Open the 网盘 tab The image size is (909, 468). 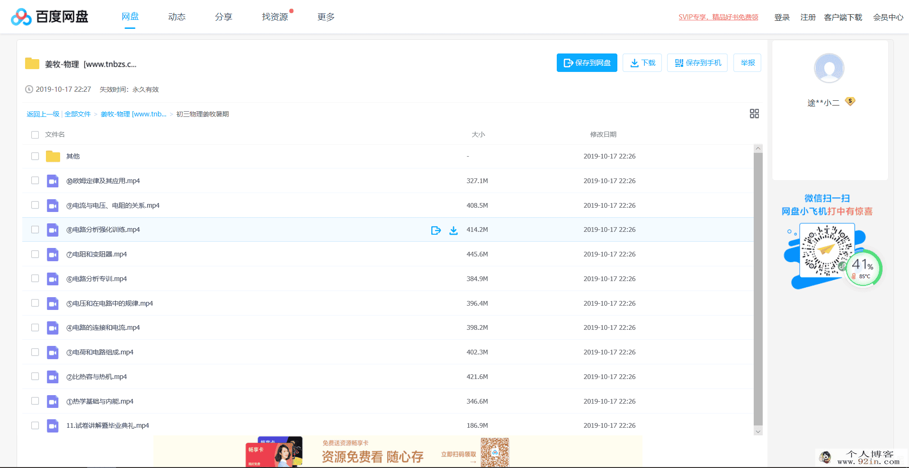[130, 17]
